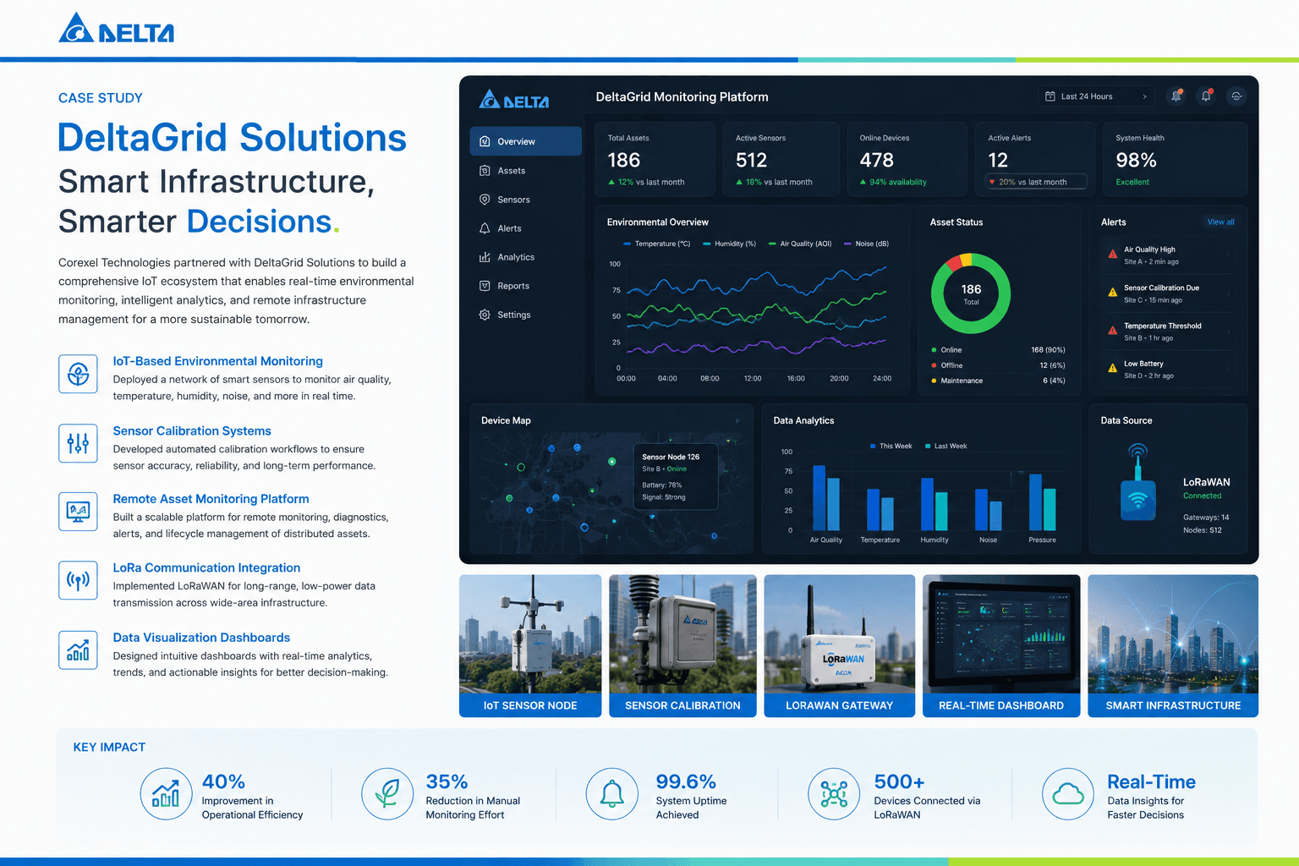Expand the Air Quality High alert chevron
Viewport: 1299px width, 866px height.
[1228, 255]
